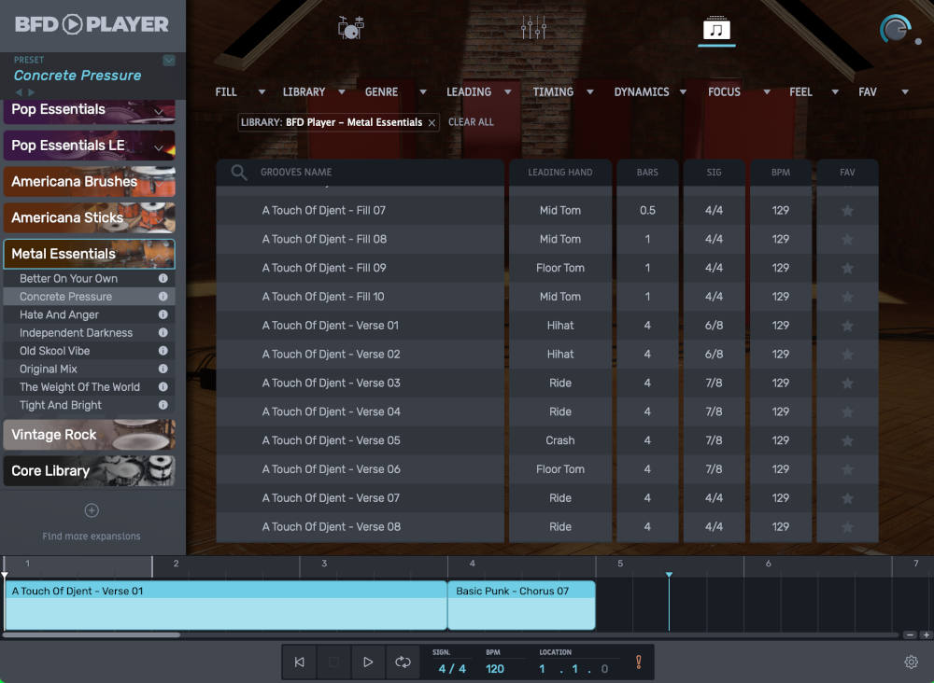This screenshot has height=683, width=934.
Task: Switch to the Mixer view
Action: pos(532,27)
